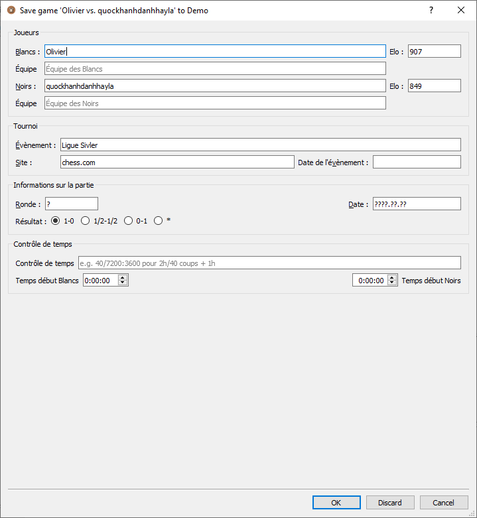Mark result as unknown with asterisk
This screenshot has width=477, height=518.
point(159,221)
